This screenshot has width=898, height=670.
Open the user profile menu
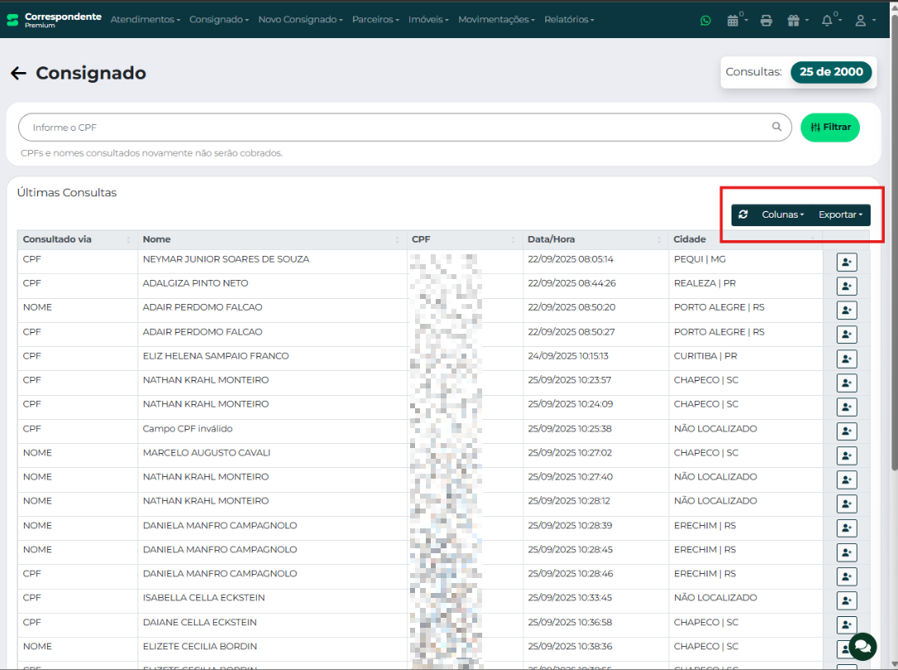[x=863, y=20]
